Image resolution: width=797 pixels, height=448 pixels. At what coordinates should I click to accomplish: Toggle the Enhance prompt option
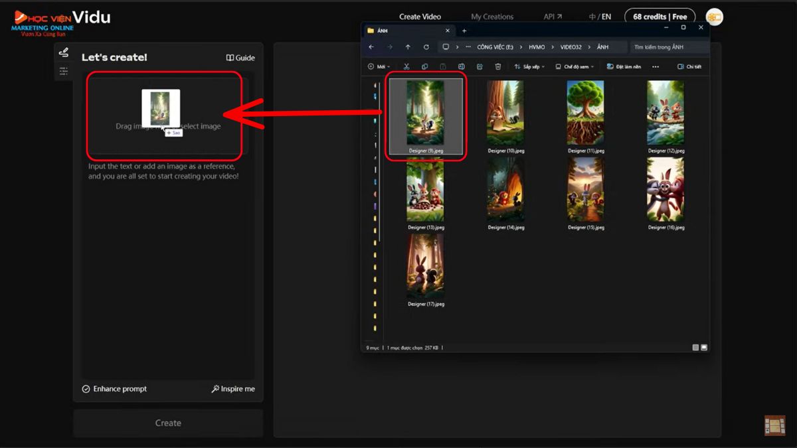114,389
